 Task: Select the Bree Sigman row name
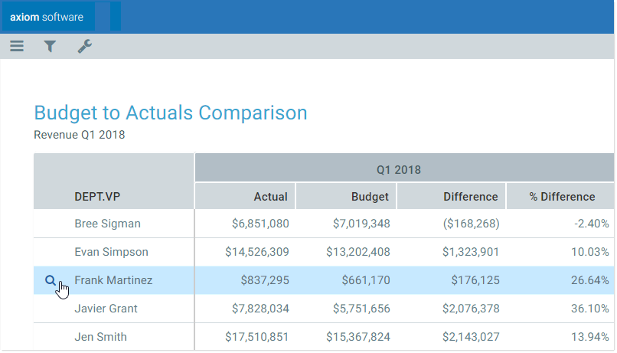[x=107, y=224]
